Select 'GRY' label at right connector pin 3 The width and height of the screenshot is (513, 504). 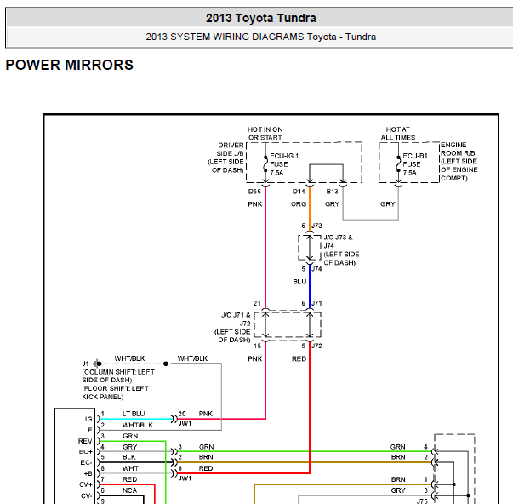(x=398, y=490)
